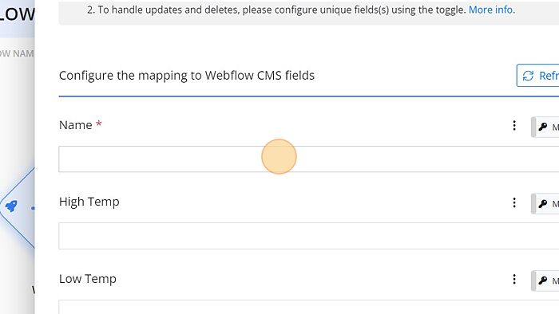The width and height of the screenshot is (559, 314).
Task: Click the Refresh button
Action: (537, 76)
